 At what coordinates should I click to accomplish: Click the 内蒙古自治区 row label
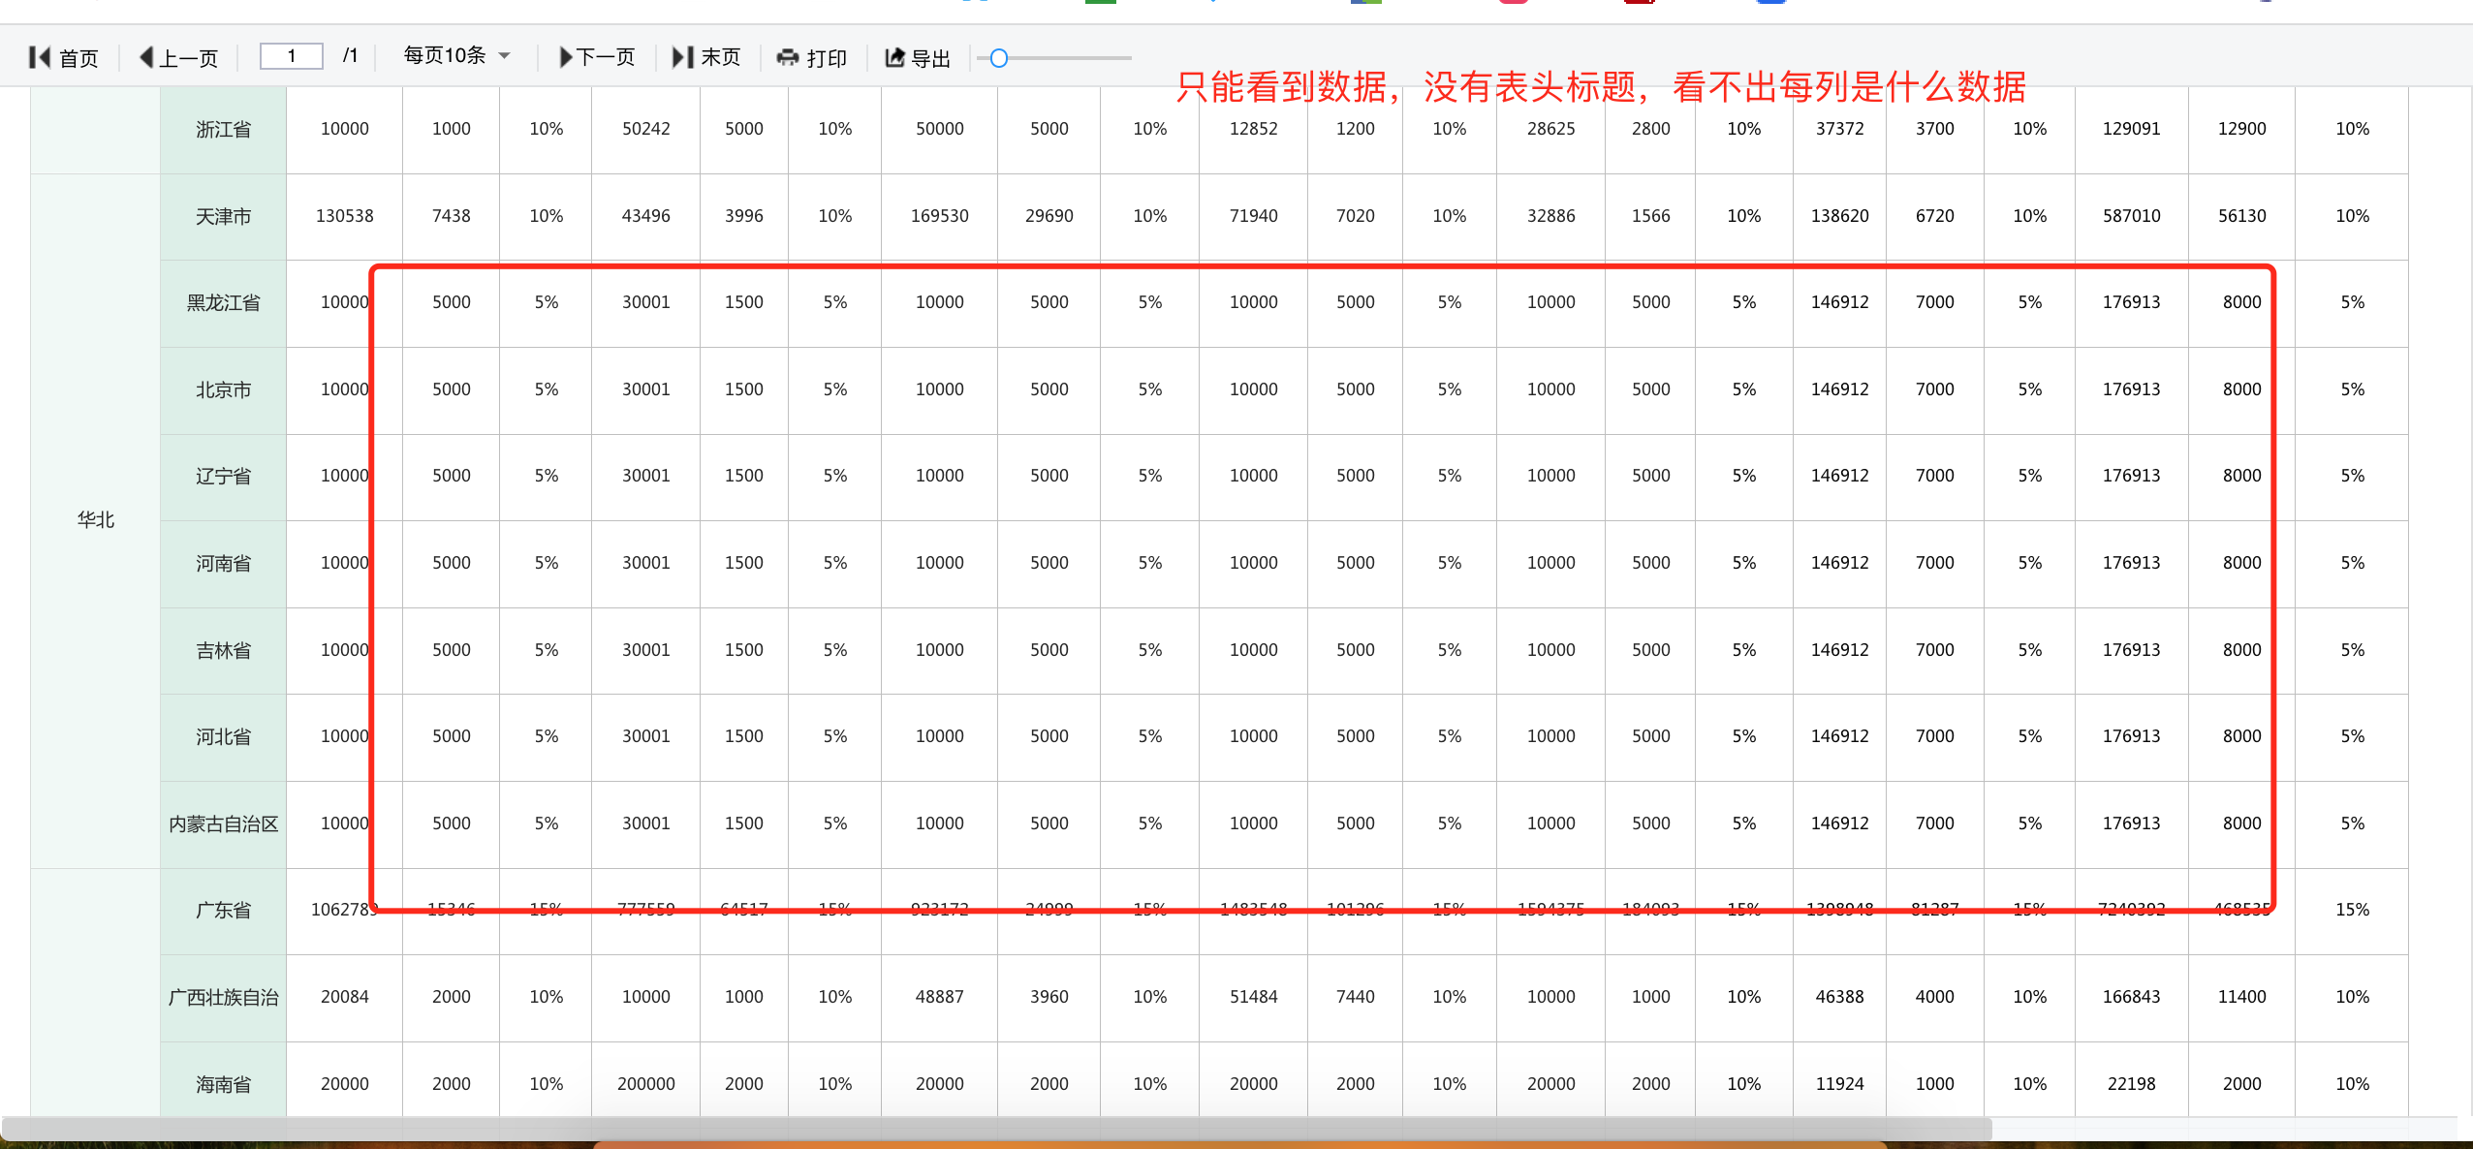click(222, 823)
